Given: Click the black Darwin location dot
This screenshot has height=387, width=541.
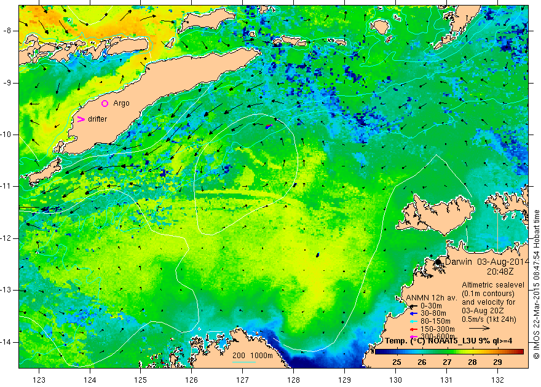Looking at the screenshot, I should 438,262.
